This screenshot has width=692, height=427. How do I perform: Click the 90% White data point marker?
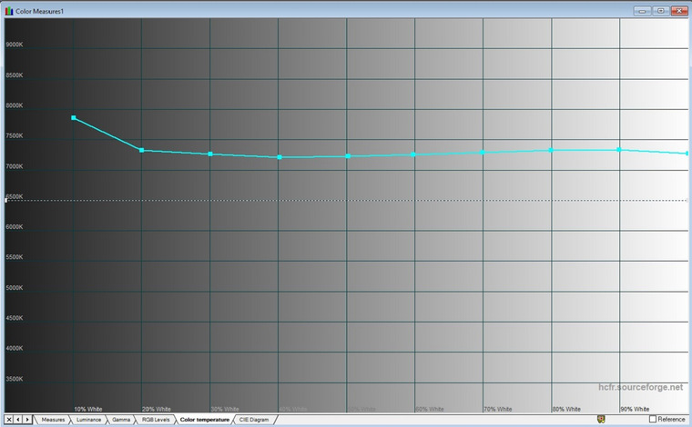coord(619,150)
